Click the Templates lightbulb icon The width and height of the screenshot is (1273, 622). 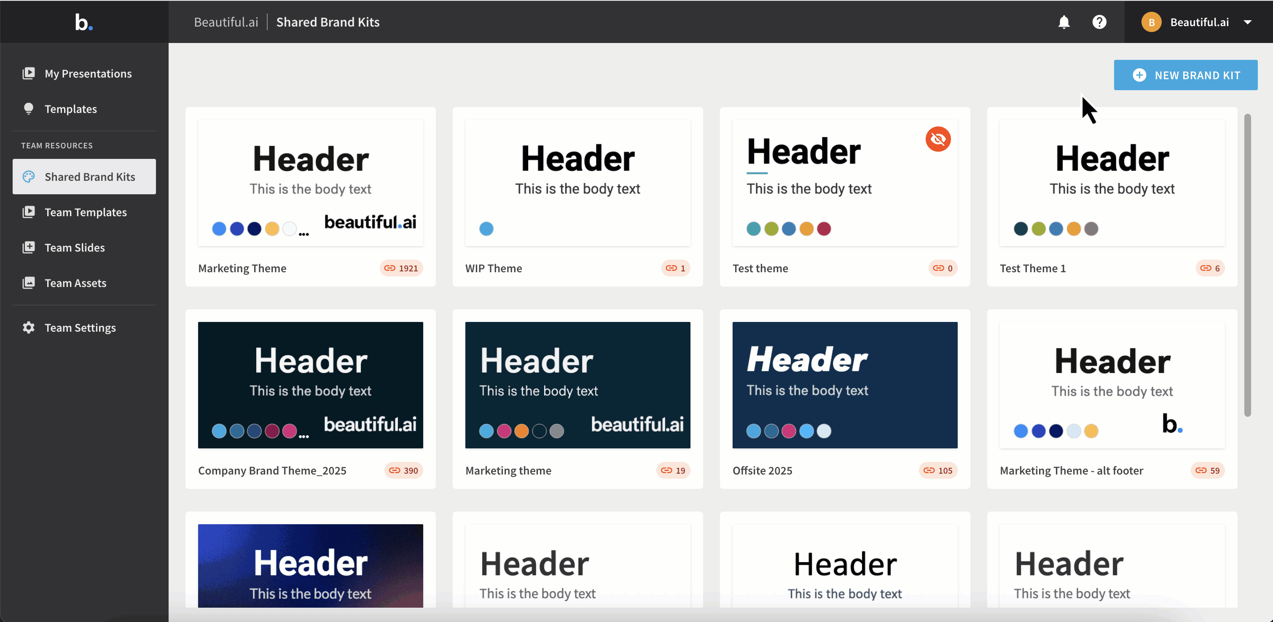[x=29, y=109]
